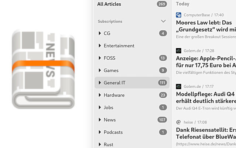Click the ComputerBase feed favicon
The image size is (236, 148).
tap(178, 15)
